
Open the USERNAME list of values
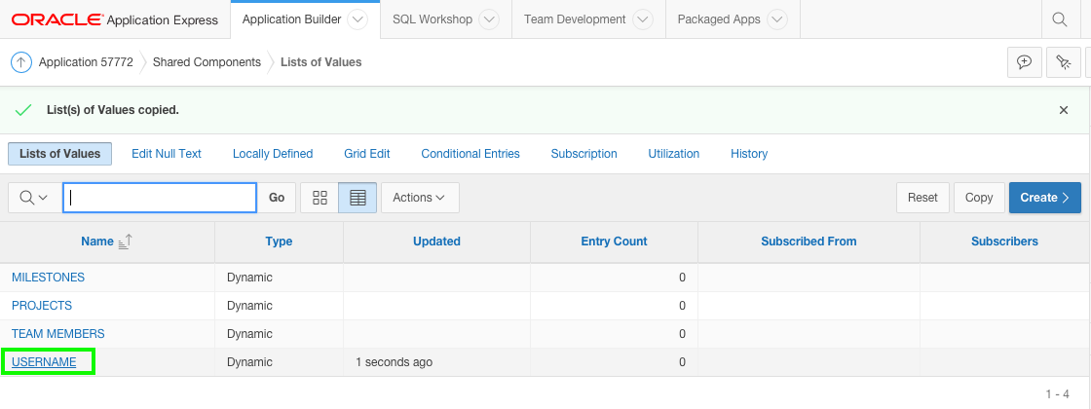pos(44,362)
